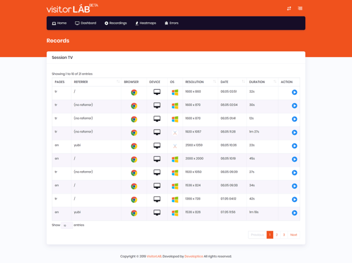This screenshot has width=352, height=263.
Task: Click desktop device icon in 07.05 04:12 row
Action: pos(157,199)
